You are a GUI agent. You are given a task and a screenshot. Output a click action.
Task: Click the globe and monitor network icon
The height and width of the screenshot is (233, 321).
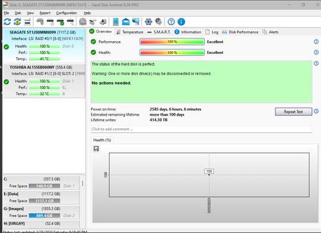[136, 21]
